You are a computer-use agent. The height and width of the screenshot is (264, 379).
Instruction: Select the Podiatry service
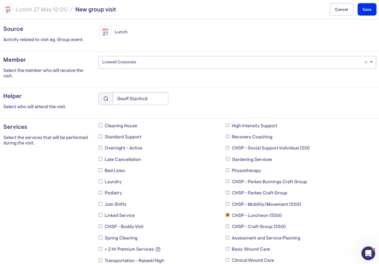pyautogui.click(x=101, y=193)
